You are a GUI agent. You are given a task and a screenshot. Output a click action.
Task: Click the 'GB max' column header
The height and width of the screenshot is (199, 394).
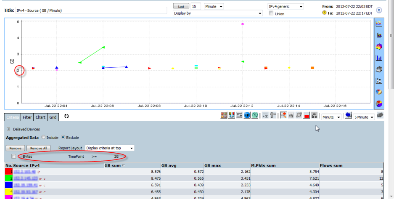(x=227, y=166)
